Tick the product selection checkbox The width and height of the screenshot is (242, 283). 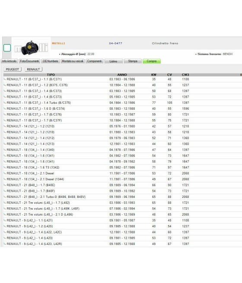(x=7, y=48)
